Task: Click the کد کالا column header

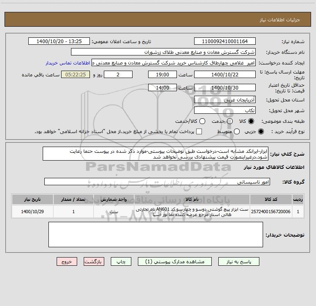Action: coord(271,199)
